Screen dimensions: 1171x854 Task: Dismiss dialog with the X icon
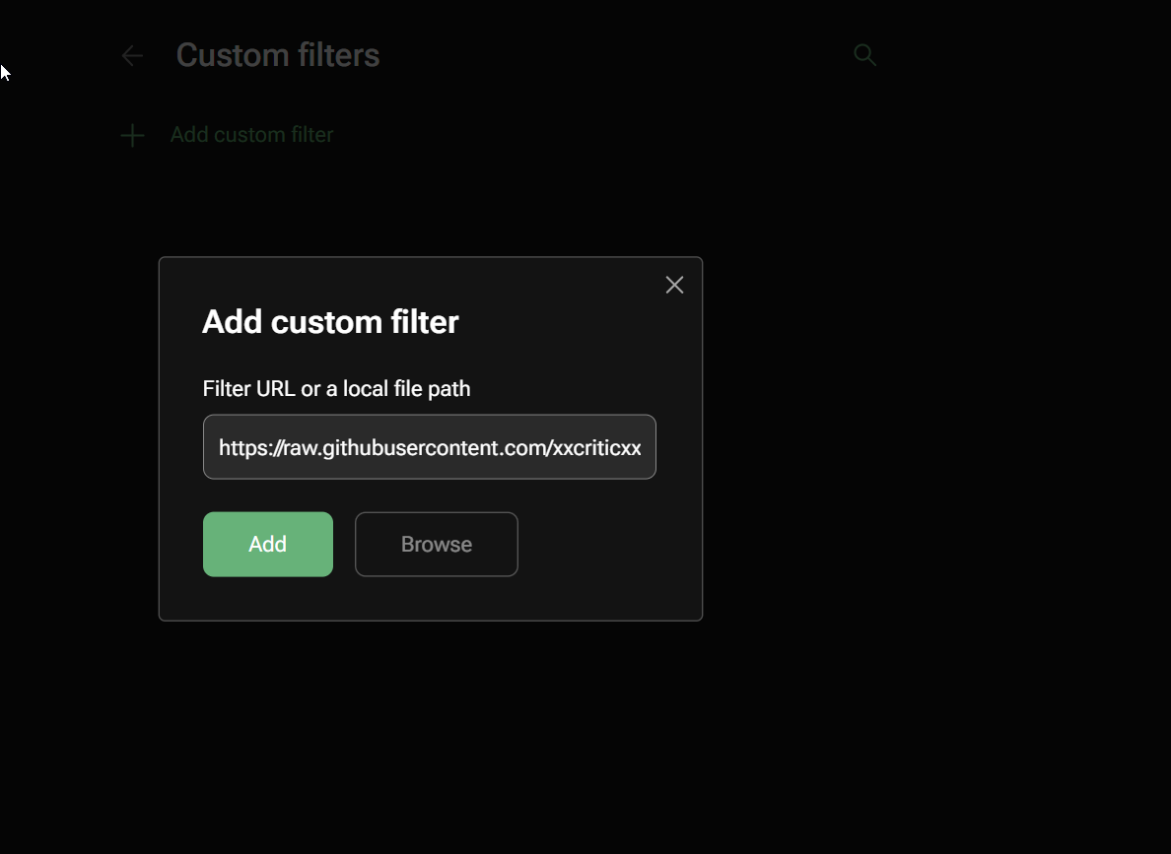[x=674, y=285]
